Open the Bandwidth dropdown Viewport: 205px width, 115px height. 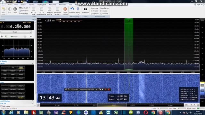24,8
